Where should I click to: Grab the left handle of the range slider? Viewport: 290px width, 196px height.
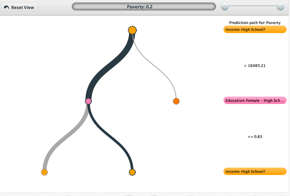[x=225, y=6]
